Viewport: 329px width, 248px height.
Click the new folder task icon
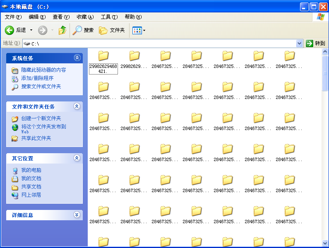coord(14,119)
